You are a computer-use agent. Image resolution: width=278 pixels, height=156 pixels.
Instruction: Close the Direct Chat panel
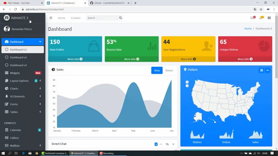point(173,144)
